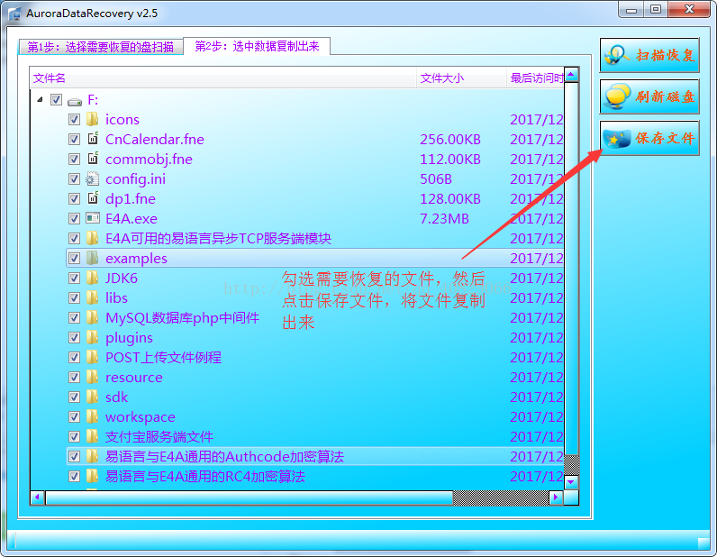Click the vertical scrollbar thumb
This screenshot has height=557, width=717.
point(571,269)
